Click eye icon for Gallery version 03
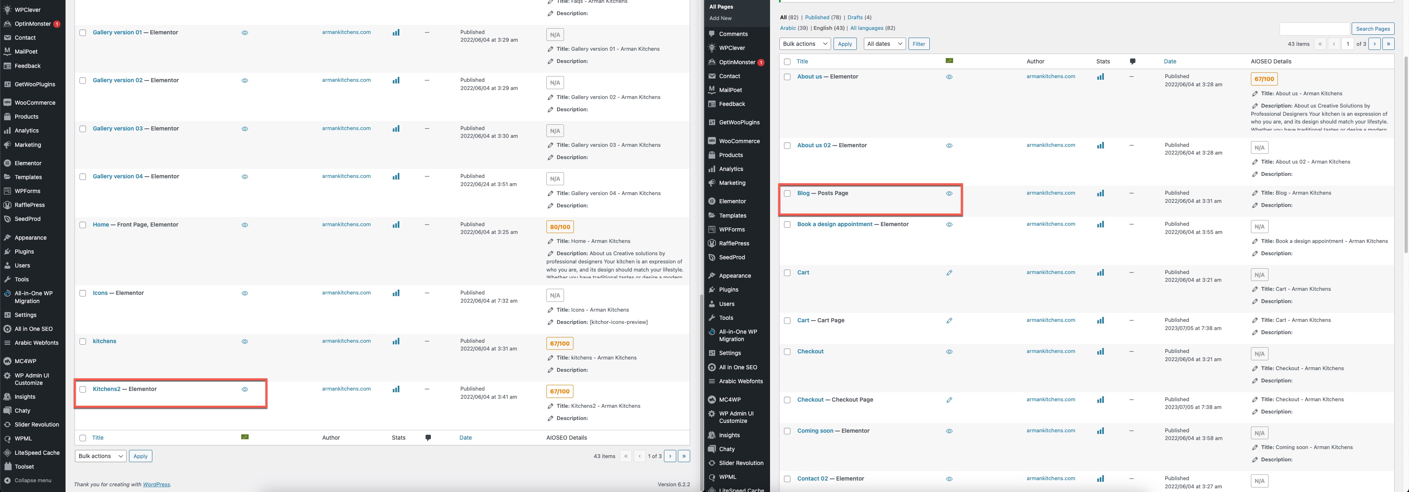Image resolution: width=1409 pixels, height=492 pixels. coord(245,129)
